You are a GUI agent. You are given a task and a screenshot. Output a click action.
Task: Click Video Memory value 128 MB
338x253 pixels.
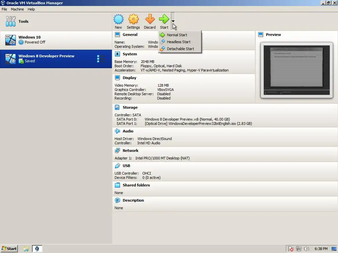163,85
